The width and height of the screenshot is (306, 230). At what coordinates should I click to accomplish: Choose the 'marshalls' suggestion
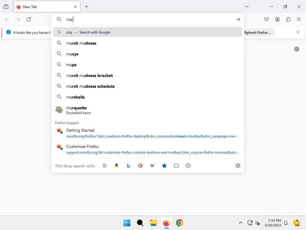tap(148, 97)
